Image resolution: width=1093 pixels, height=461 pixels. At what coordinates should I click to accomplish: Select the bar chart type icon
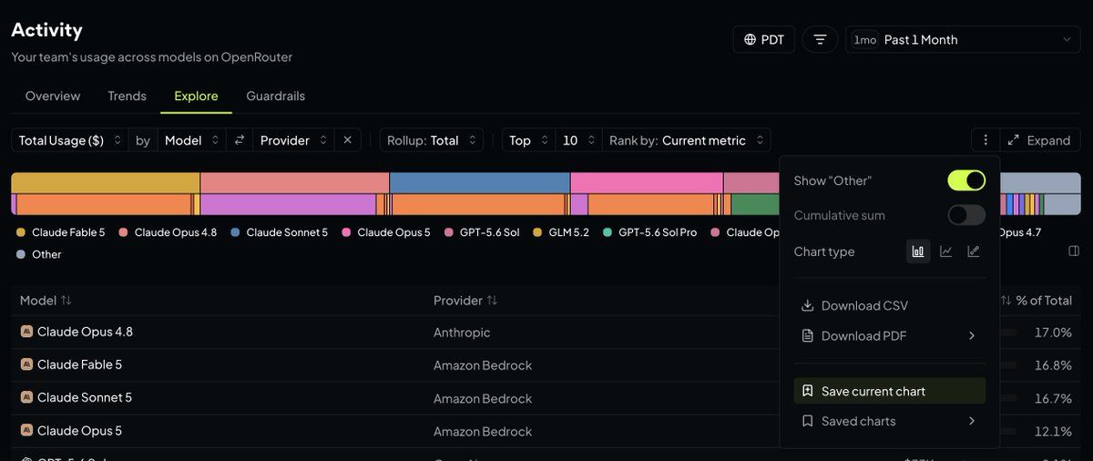[918, 251]
